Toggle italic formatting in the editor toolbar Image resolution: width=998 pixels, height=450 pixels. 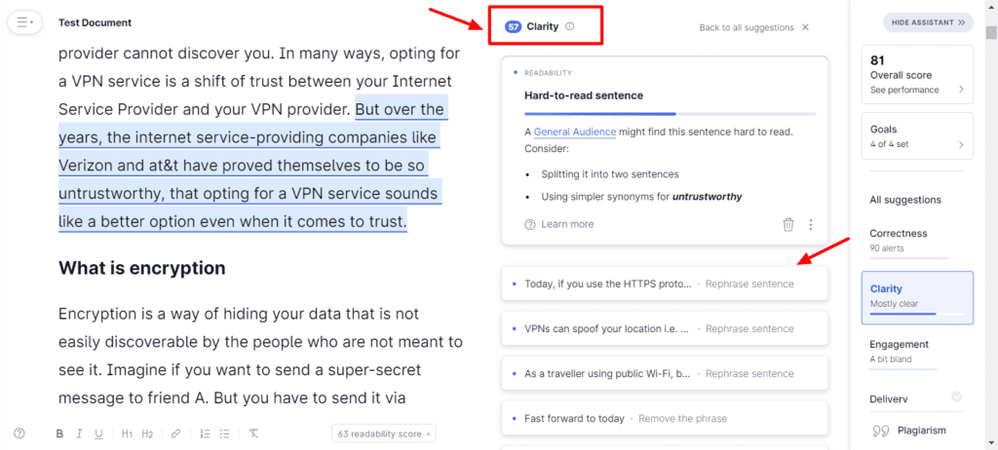point(80,433)
